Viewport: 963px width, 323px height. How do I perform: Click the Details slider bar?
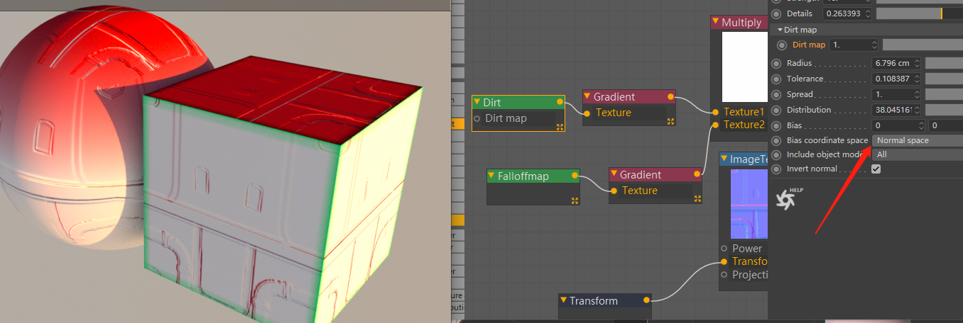tap(919, 13)
